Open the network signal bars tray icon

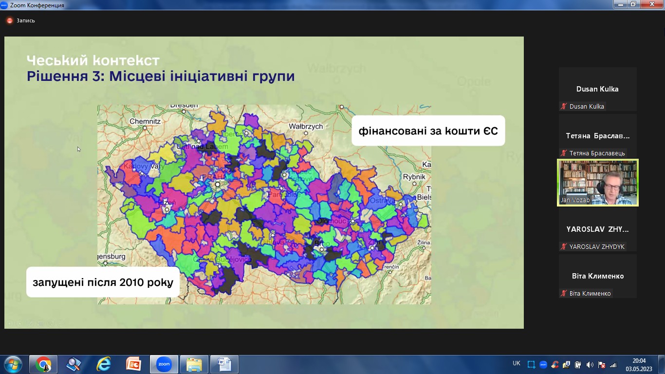pos(613,364)
